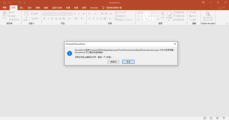Viewport: 229px width, 120px height.
Task: Click the 重設 (Reset) slide button
Action: (34, 14)
